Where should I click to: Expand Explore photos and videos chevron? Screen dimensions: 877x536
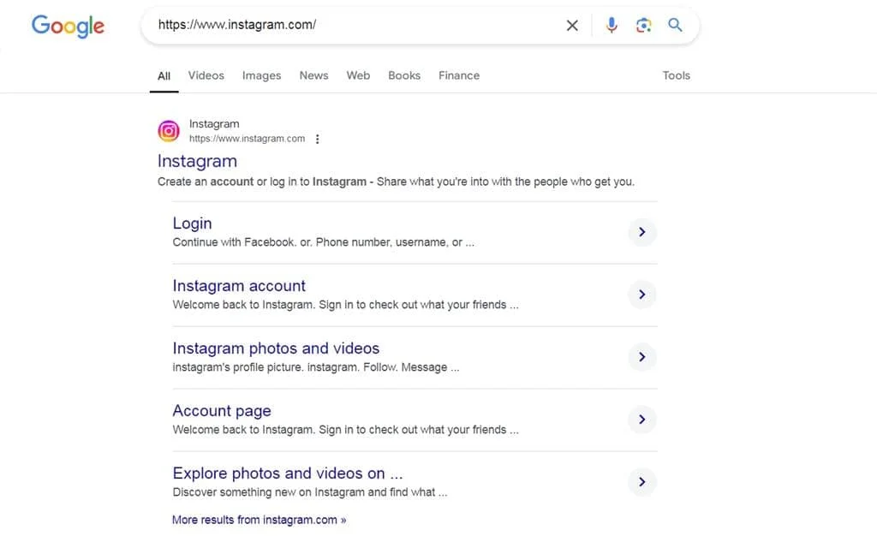[642, 482]
